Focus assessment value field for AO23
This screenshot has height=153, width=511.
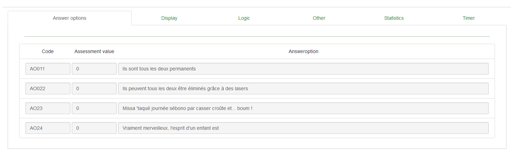(x=94, y=108)
